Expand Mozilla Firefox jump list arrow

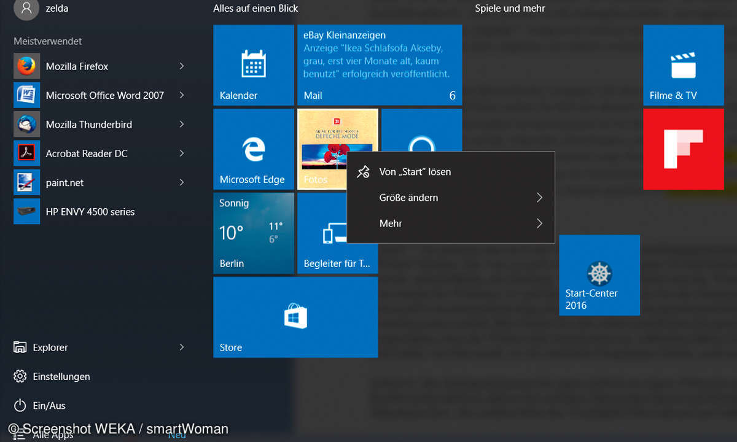pyautogui.click(x=182, y=66)
